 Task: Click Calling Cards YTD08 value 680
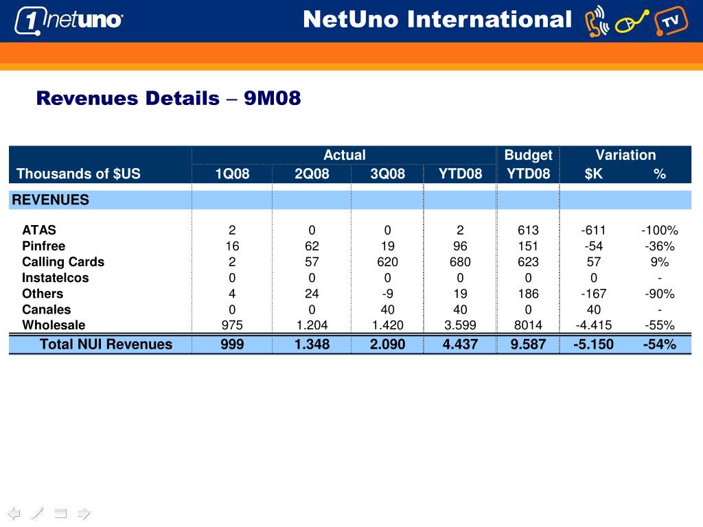460,261
